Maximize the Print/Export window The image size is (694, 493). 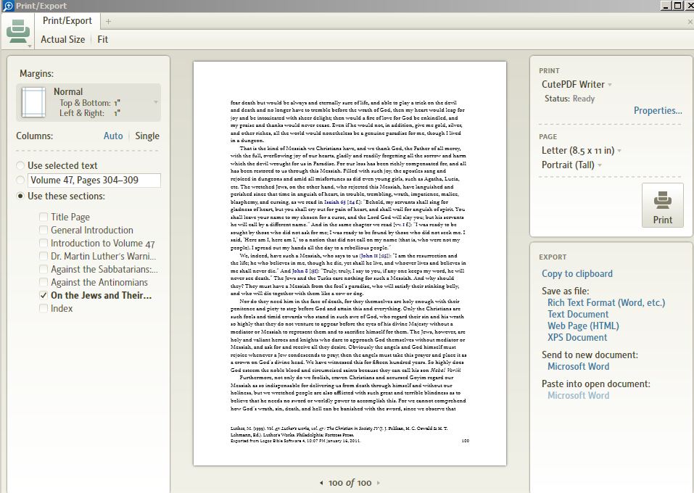[x=677, y=6]
